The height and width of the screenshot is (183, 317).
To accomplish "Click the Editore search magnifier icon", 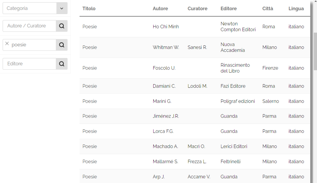I will [x=62, y=64].
